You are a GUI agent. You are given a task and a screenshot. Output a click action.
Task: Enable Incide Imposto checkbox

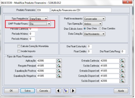(x=19, y=51)
